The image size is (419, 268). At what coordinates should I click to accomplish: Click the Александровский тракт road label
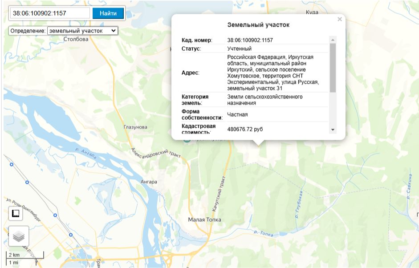(x=156, y=153)
